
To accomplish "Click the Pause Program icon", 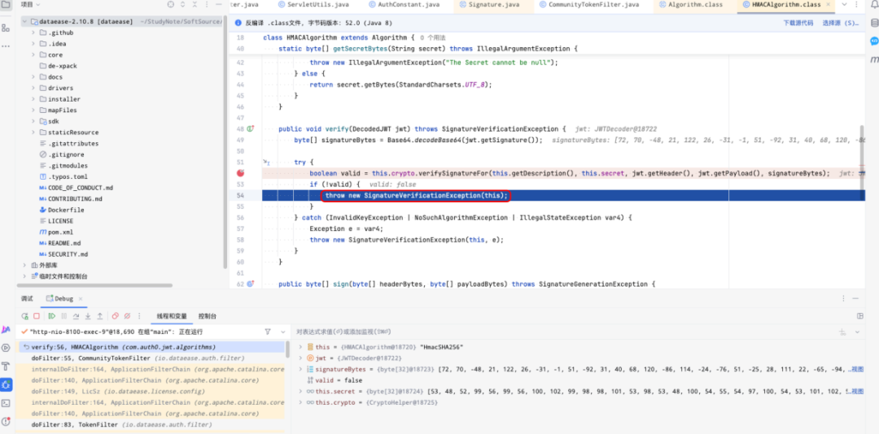I will pos(64,316).
